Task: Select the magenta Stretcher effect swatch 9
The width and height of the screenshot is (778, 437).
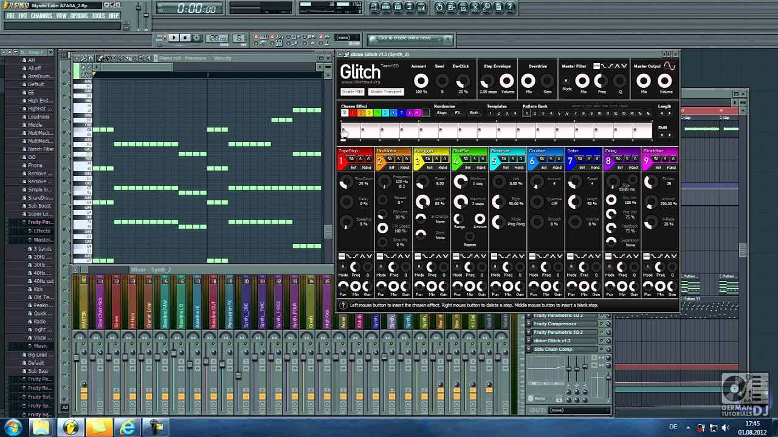Action: tap(418, 113)
